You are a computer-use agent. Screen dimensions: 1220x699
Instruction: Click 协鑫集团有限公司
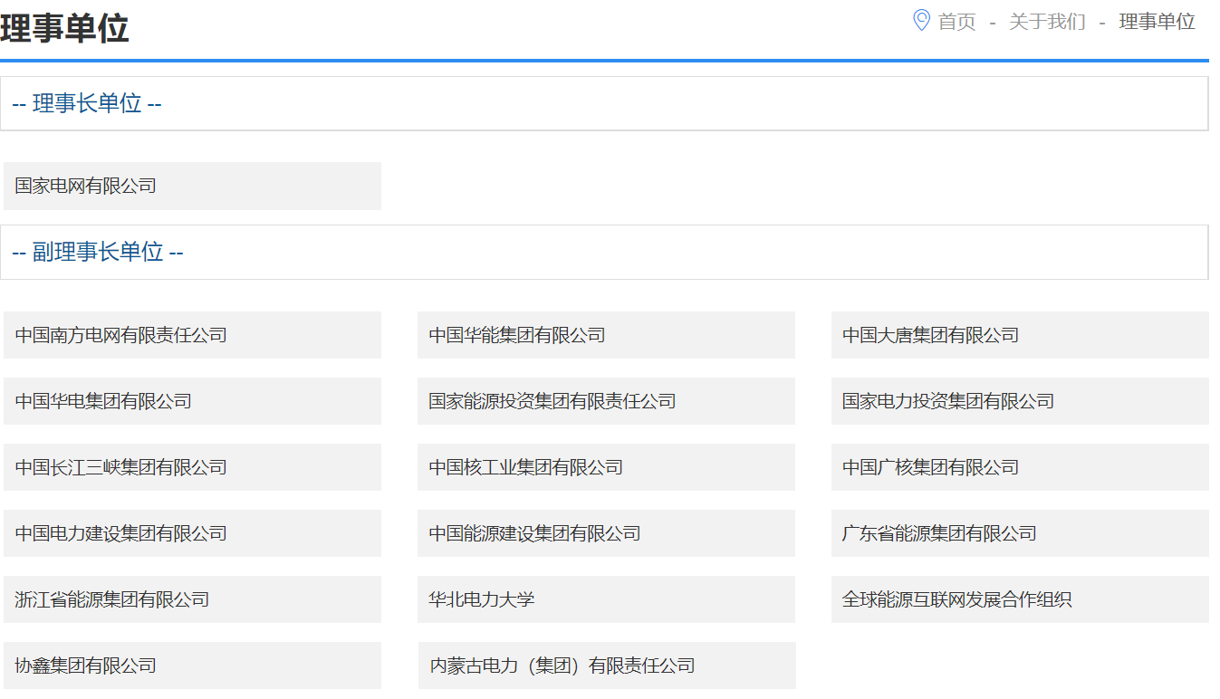pos(192,665)
